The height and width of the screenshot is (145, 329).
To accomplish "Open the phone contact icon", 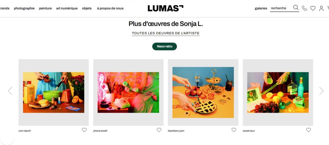I will [x=304, y=8].
